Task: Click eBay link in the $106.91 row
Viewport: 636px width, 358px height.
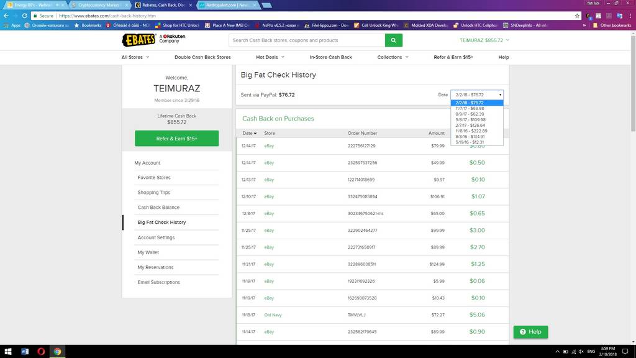Action: 269,196
